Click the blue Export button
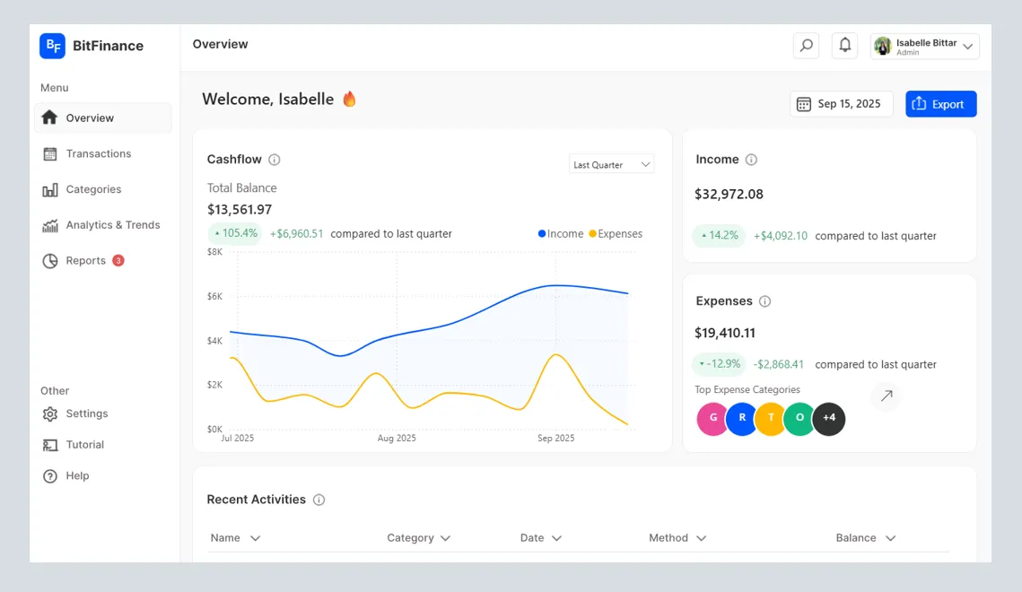Image resolution: width=1022 pixels, height=592 pixels. coord(940,103)
